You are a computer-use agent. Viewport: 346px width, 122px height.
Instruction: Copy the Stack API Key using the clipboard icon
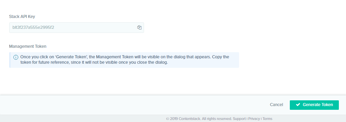(x=139, y=27)
